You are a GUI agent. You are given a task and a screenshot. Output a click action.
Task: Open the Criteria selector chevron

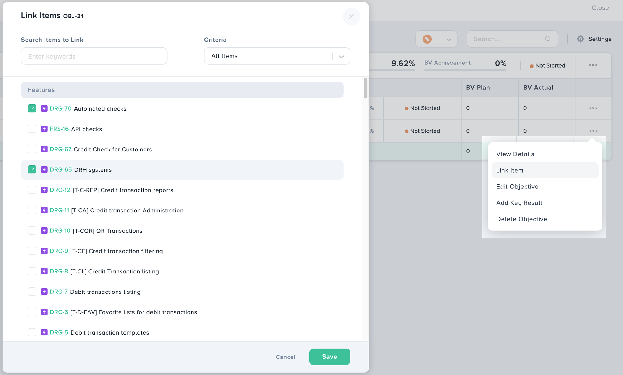(x=341, y=56)
